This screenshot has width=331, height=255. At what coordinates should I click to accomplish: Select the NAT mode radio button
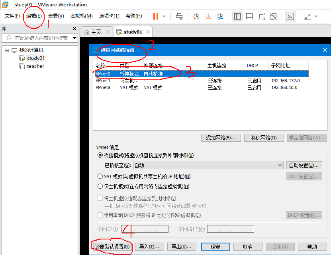tap(100, 176)
